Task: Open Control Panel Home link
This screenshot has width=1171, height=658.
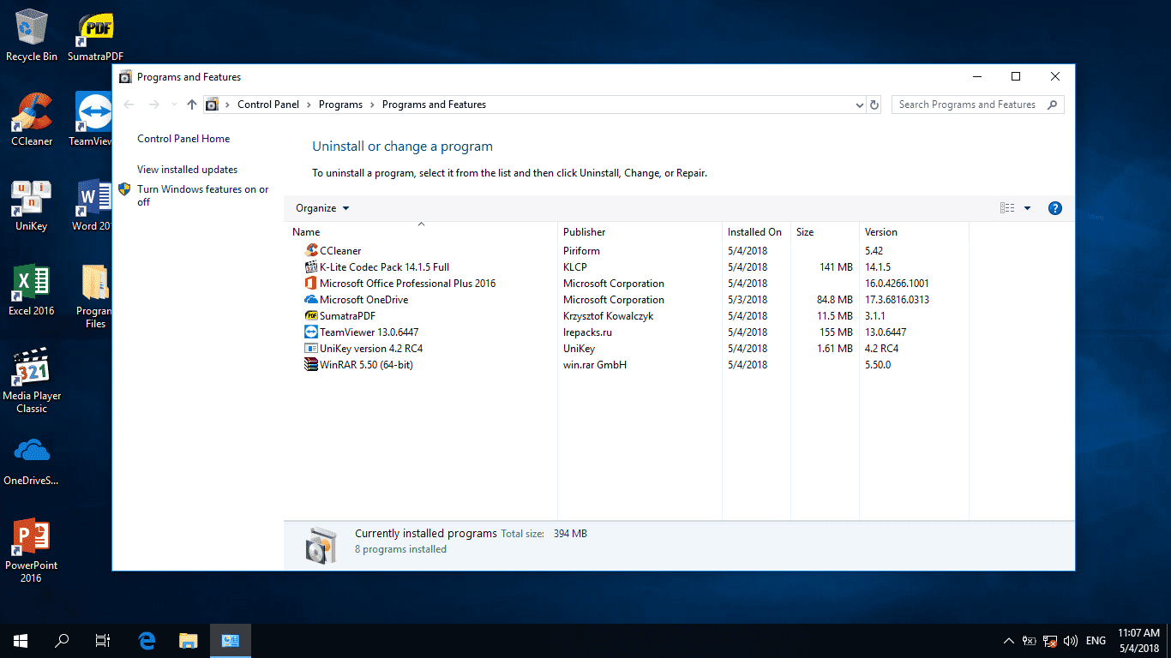Action: (183, 139)
